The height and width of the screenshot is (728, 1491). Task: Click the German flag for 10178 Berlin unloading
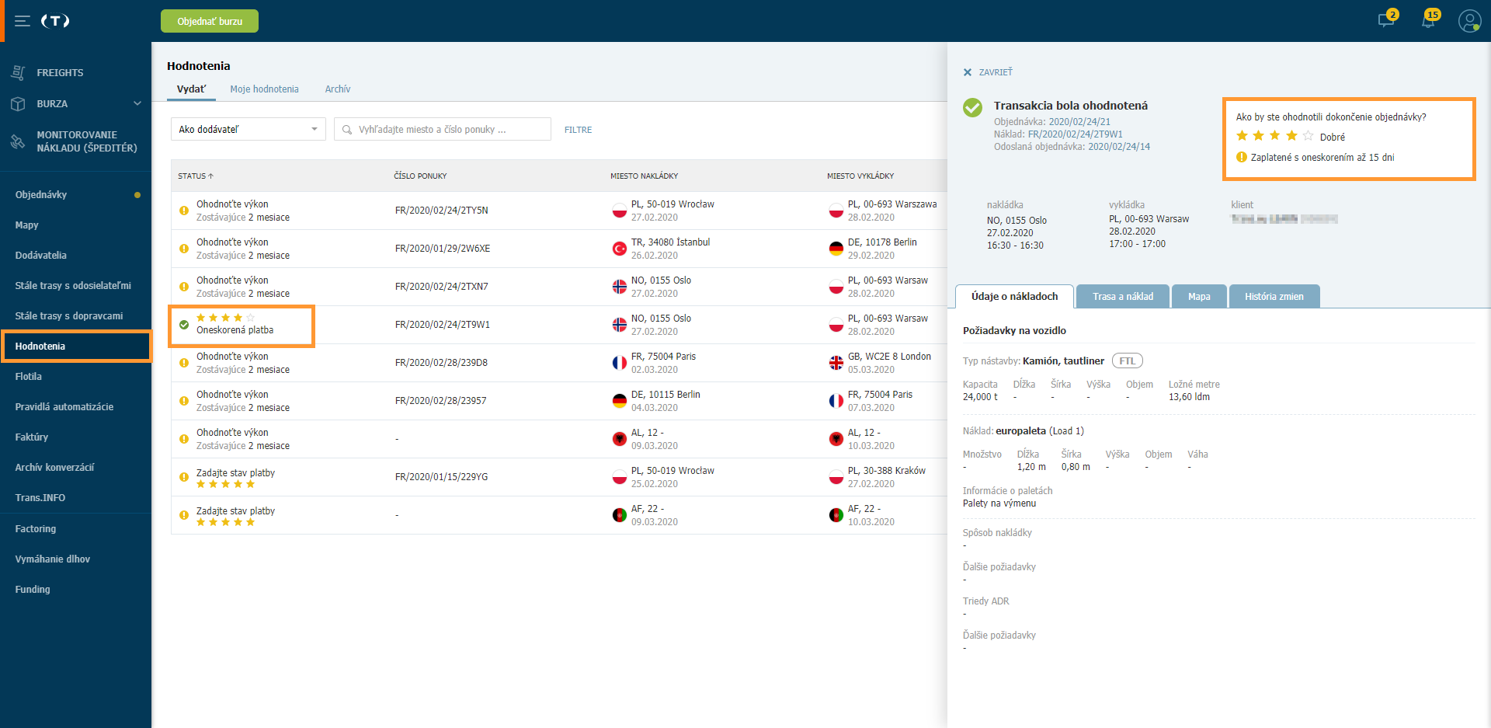pos(836,249)
